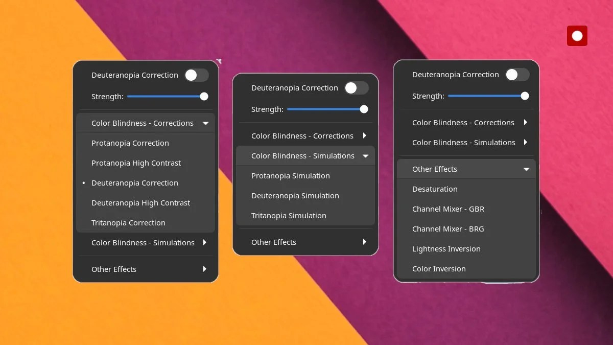Choose Tritanopia Simulation from the middle menu

[289, 215]
